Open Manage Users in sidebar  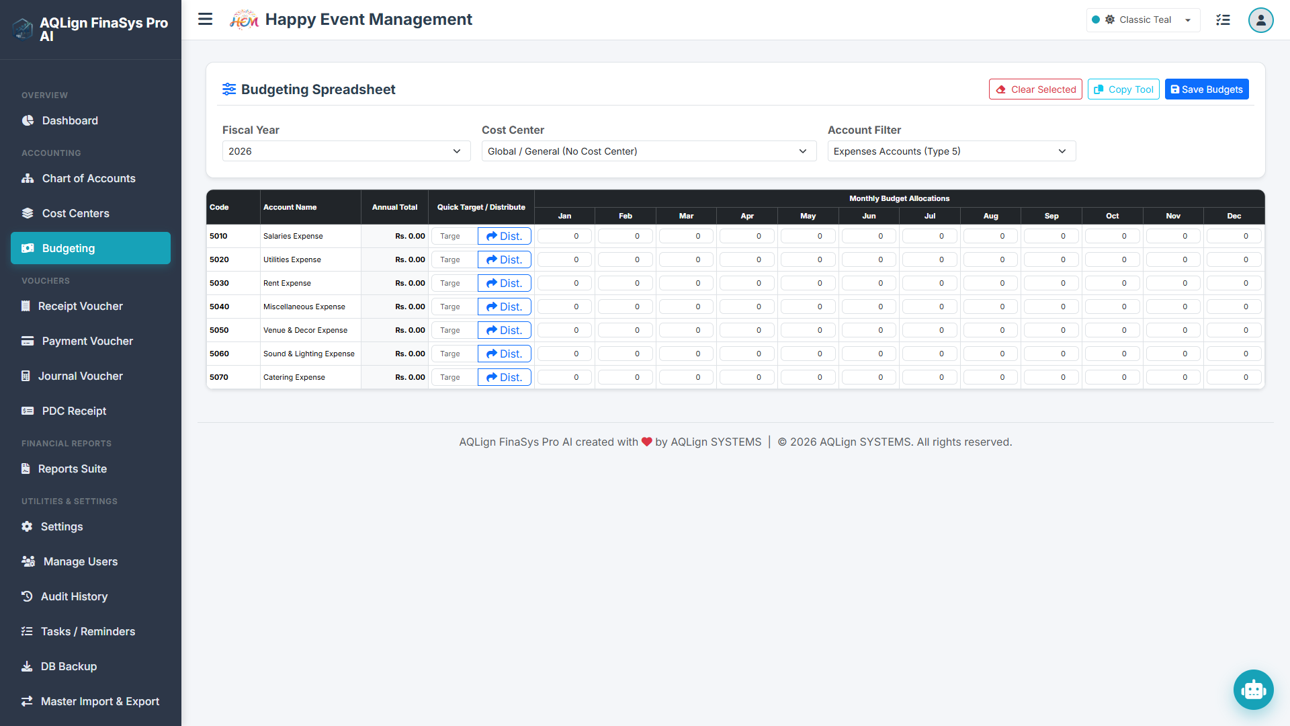[x=91, y=561]
